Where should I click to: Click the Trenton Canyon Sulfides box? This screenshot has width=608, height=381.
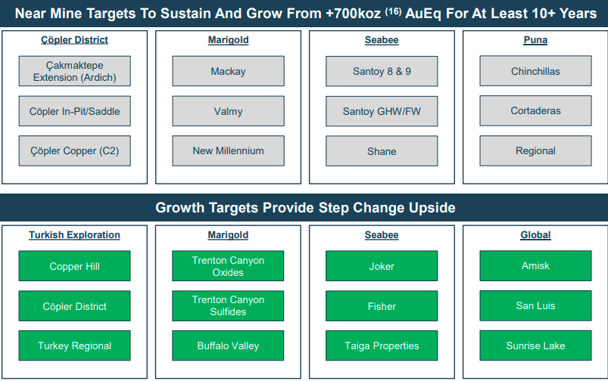[x=228, y=306]
